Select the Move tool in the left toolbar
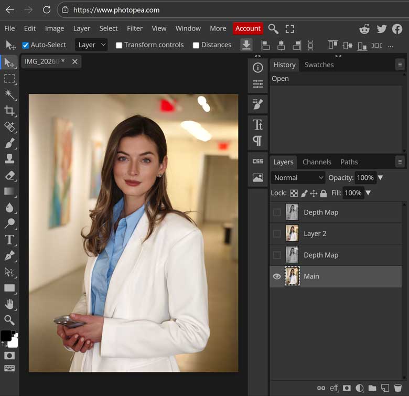The width and height of the screenshot is (409, 396). [9, 62]
